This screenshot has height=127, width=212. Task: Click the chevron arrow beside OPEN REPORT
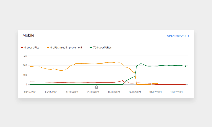[189, 36]
